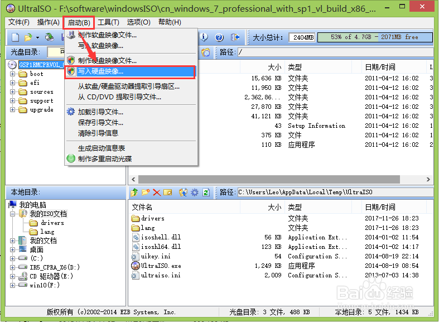
Task: Click the rename folder icon in local toolbar
Action: click(x=168, y=193)
